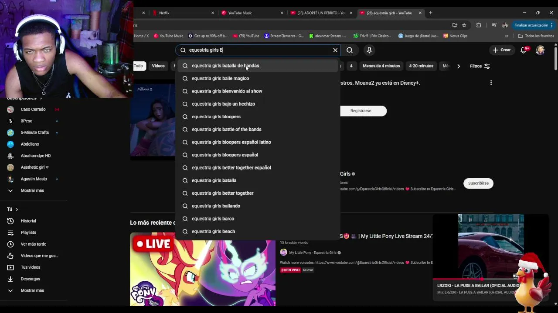Bookmark this page with star icon

[464, 25]
